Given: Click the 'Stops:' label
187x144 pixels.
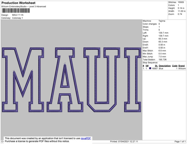Looking at the screenshot, I should 146,27.
